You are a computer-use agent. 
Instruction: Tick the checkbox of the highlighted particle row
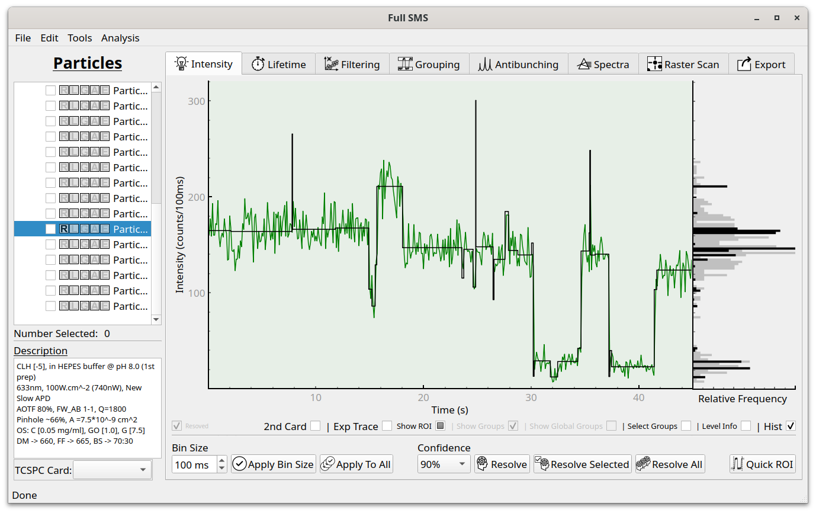tap(51, 229)
